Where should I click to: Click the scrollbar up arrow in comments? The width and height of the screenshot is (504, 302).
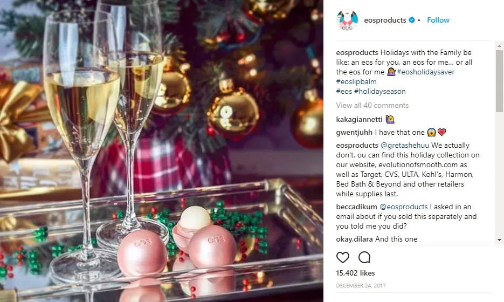[x=499, y=46]
